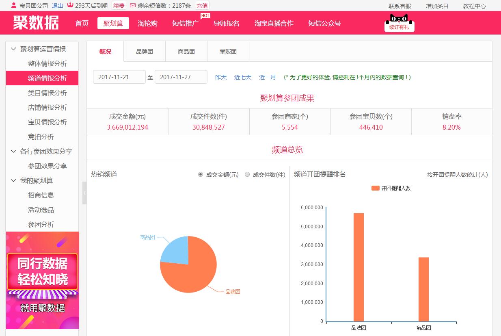Open the 聚划算 menu item
This screenshot has width=501, height=336.
[113, 23]
